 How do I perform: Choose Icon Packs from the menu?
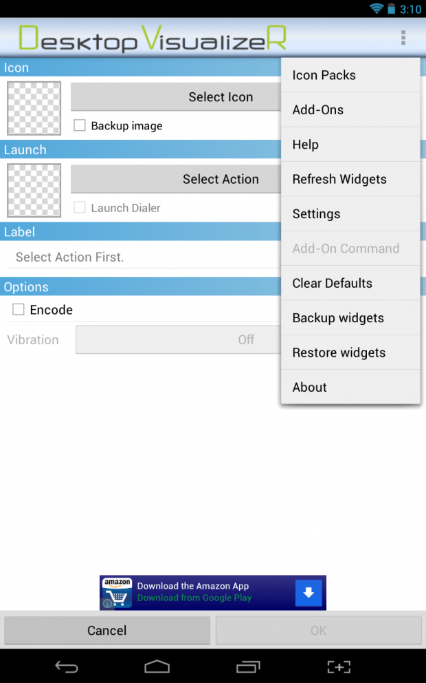click(323, 75)
